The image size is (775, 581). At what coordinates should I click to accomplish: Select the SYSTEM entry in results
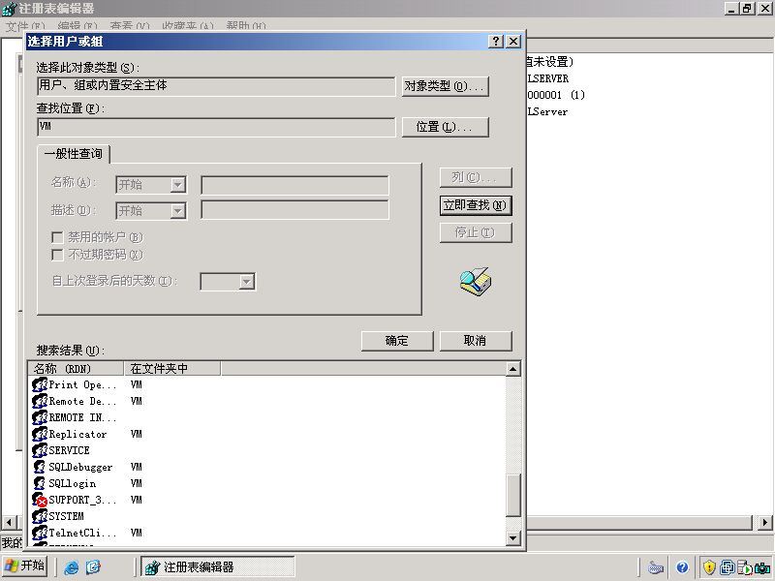[66, 516]
